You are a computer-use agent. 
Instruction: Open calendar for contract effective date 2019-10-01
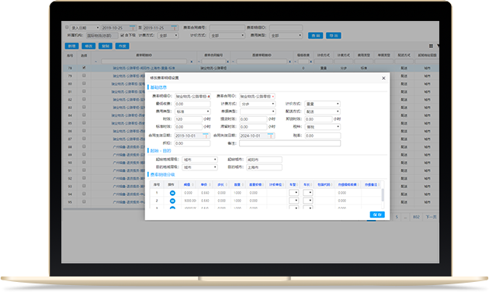coord(206,136)
